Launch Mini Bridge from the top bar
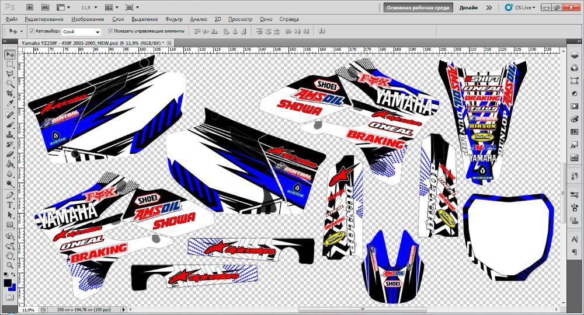Viewport: 584px width, 315px height. [x=45, y=7]
